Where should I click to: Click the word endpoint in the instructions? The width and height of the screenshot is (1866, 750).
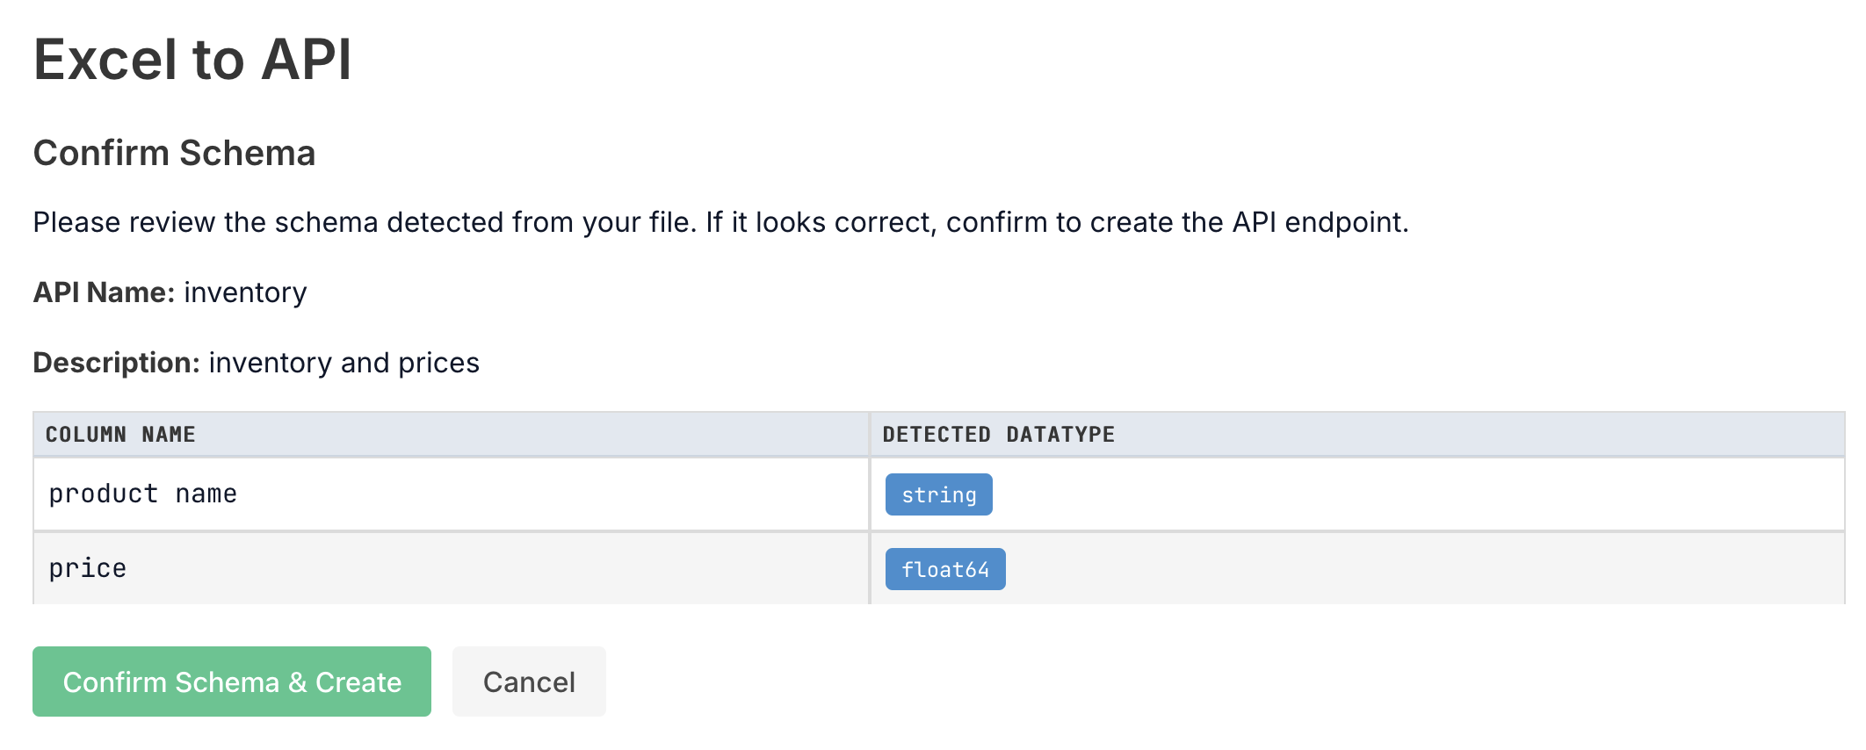(x=1345, y=222)
